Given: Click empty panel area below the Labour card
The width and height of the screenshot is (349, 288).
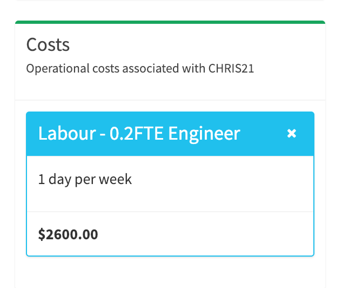Looking at the screenshot, I should click(x=170, y=272).
